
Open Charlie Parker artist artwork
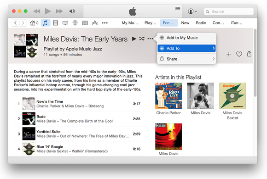168,96
